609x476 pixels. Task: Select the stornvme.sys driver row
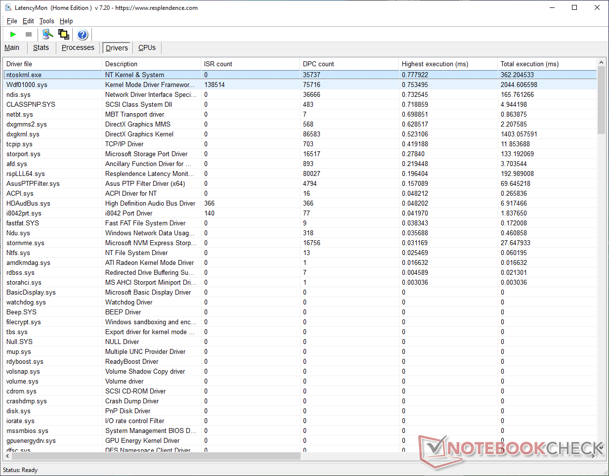pyautogui.click(x=300, y=243)
